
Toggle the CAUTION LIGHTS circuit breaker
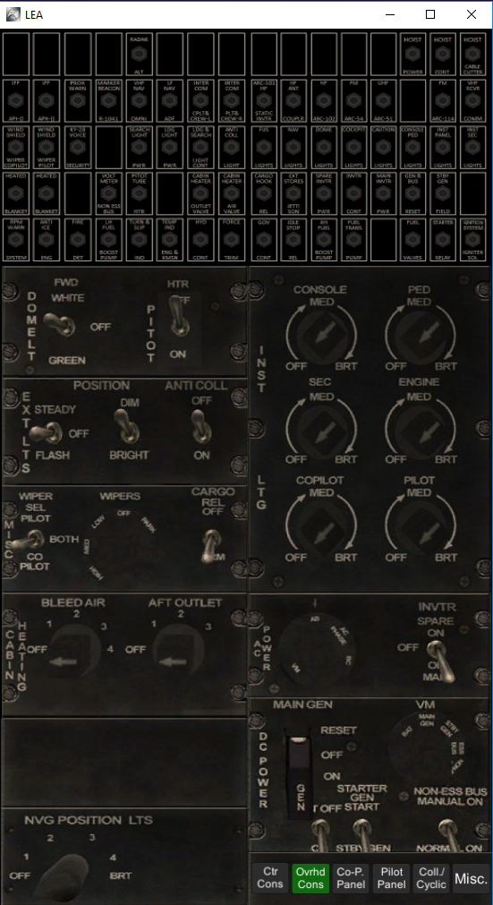pos(382,147)
